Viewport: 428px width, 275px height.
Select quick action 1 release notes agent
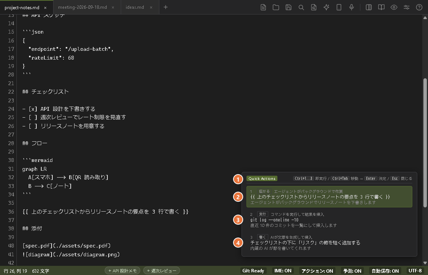click(329, 197)
